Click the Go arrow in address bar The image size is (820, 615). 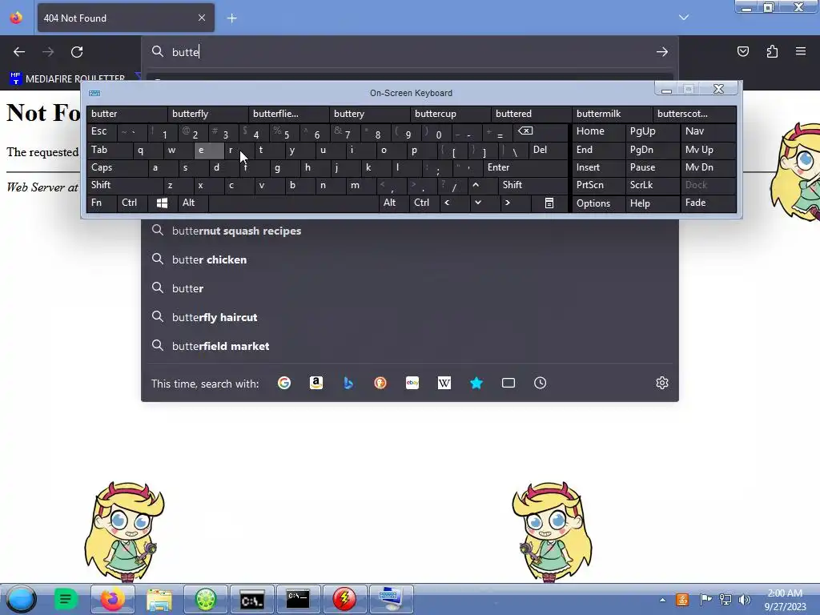pos(662,52)
